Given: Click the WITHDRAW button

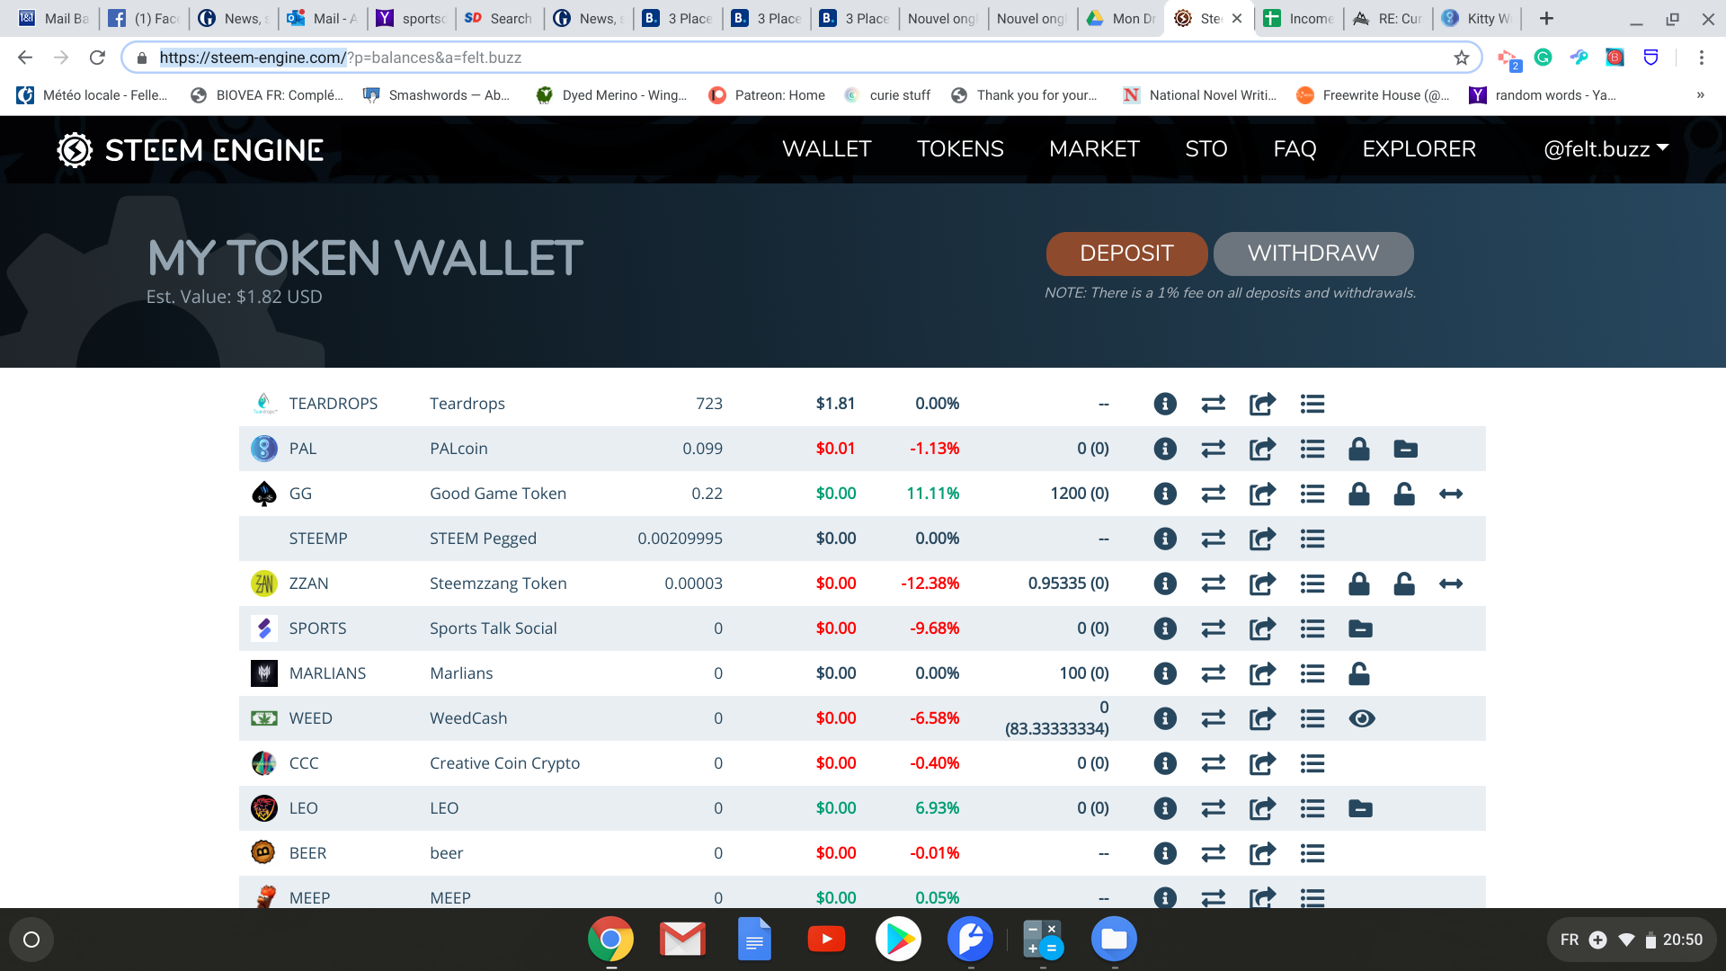Looking at the screenshot, I should [1313, 254].
